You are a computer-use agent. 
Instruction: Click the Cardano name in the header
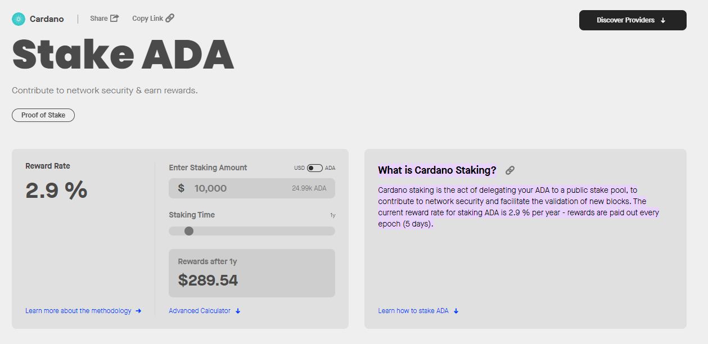47,19
